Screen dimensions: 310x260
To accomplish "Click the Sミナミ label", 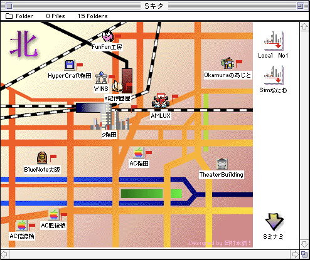I will click(x=274, y=237).
